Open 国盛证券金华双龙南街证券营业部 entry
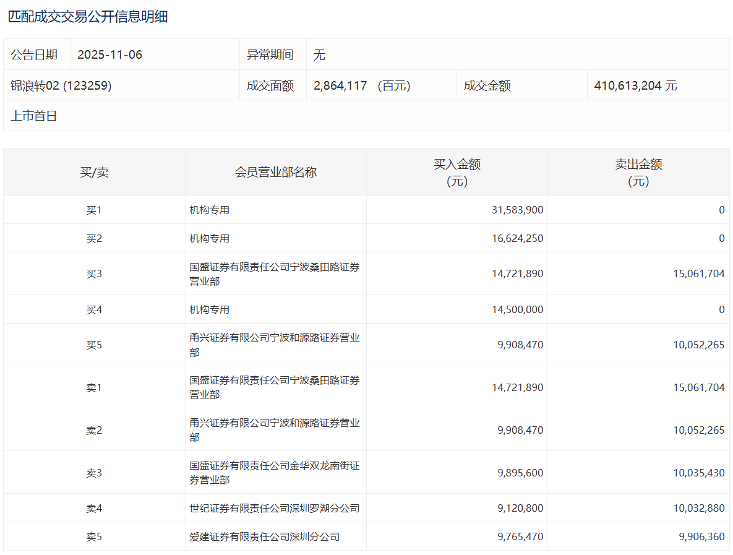733x555 pixels. (x=274, y=473)
